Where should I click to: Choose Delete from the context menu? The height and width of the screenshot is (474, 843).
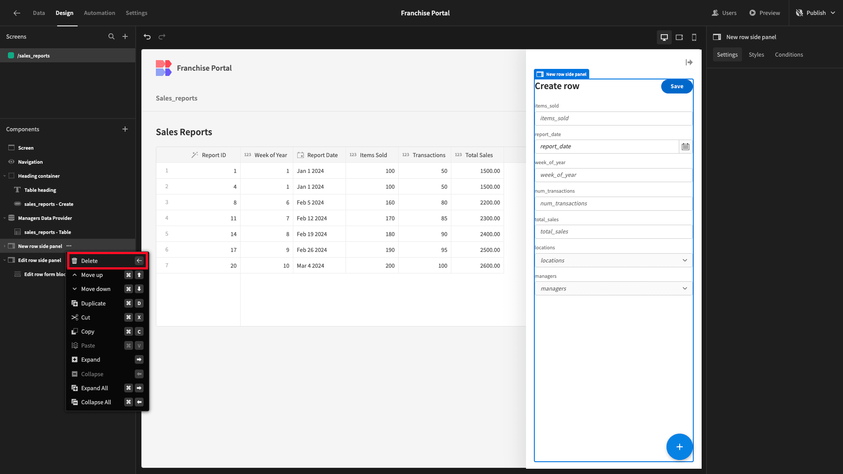[x=107, y=261]
